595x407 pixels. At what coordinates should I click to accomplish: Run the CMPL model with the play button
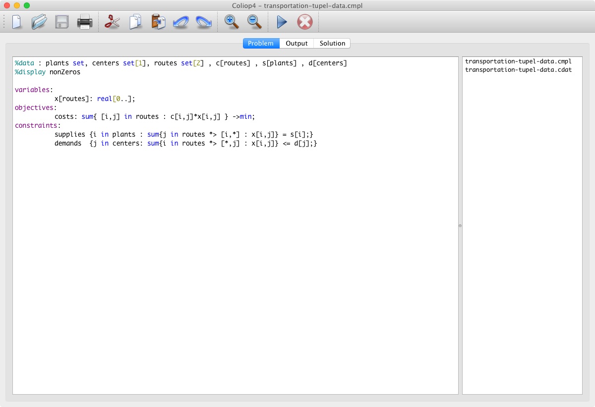(282, 22)
